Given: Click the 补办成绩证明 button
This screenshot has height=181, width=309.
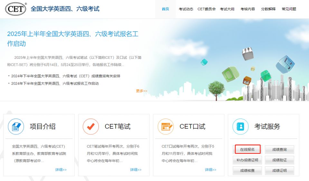Looking at the screenshot, I should tap(247, 160).
